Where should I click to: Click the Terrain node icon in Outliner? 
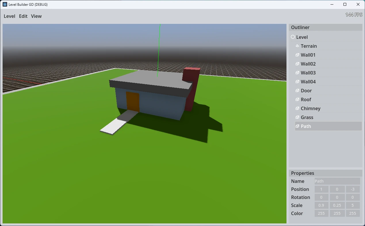(297, 46)
